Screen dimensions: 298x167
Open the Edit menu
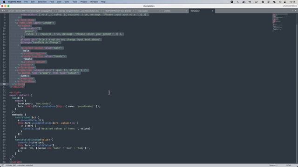tap(33, 2)
